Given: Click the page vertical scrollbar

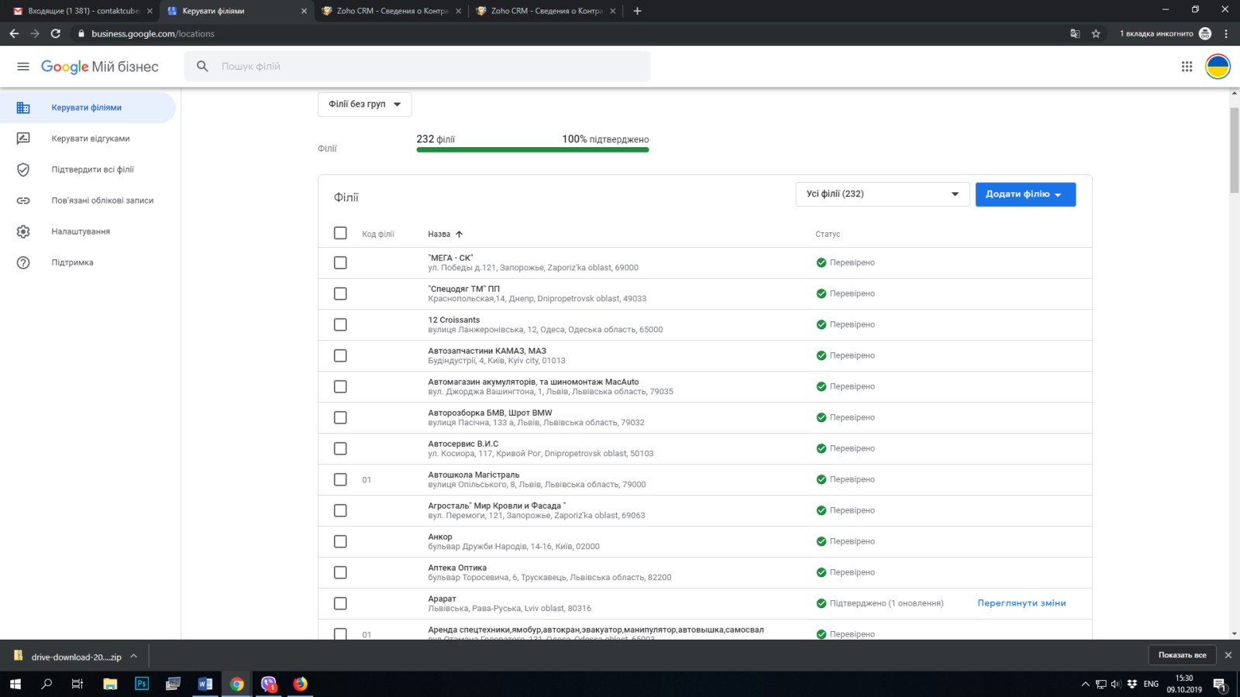Looking at the screenshot, I should [1234, 151].
